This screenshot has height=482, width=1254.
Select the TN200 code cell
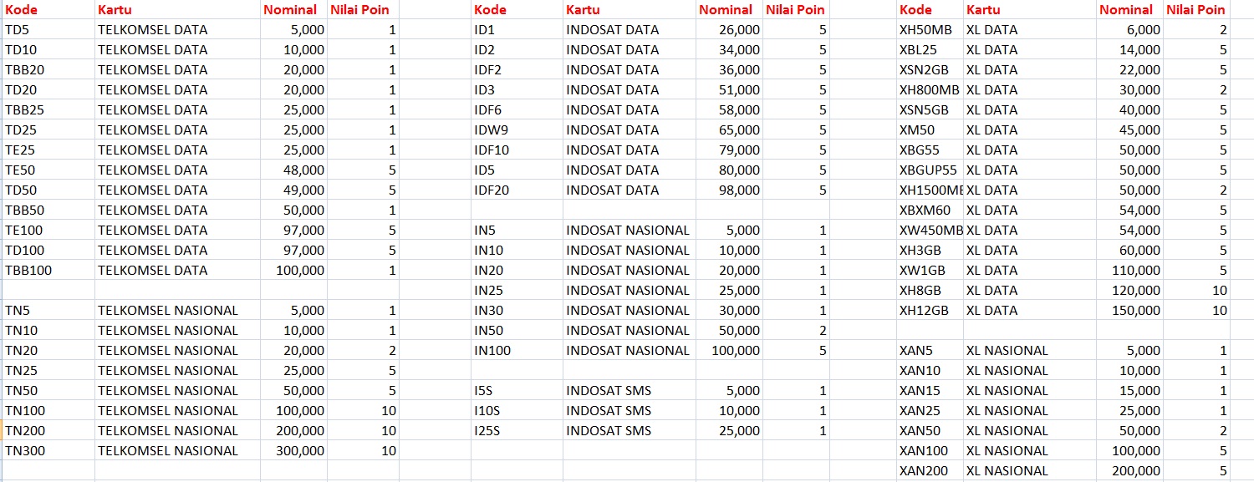[48, 430]
